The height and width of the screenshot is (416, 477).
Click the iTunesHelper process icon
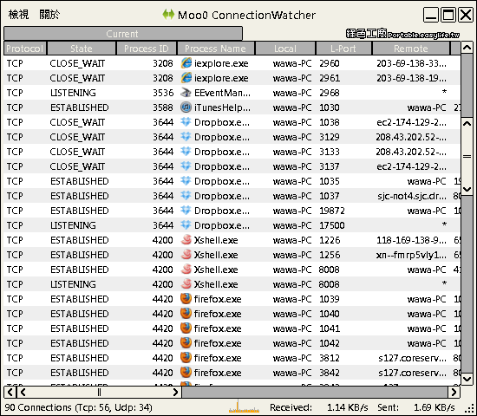tap(186, 107)
